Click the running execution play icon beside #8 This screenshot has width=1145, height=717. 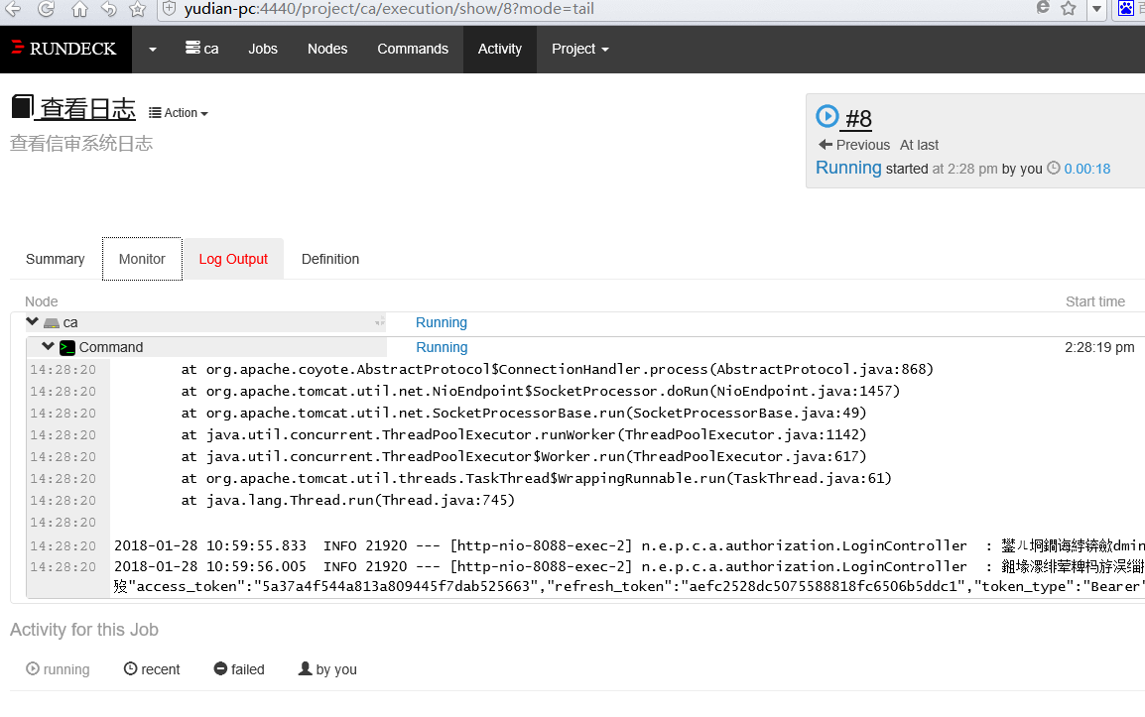[827, 117]
